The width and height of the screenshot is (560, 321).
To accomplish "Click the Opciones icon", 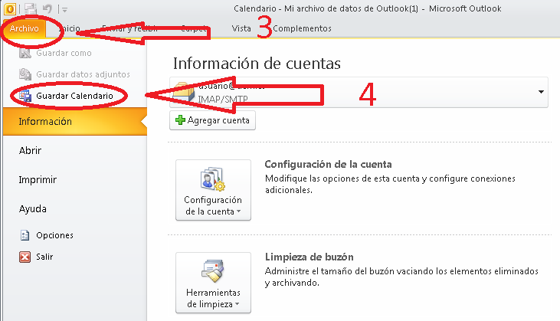I will point(25,235).
